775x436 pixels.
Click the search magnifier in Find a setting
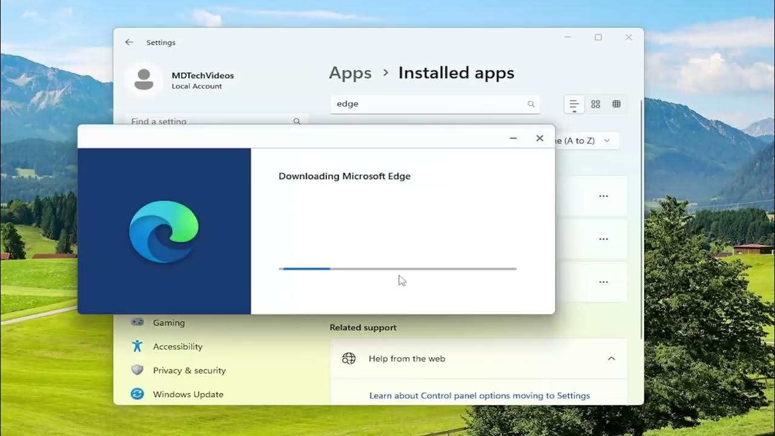[x=297, y=121]
